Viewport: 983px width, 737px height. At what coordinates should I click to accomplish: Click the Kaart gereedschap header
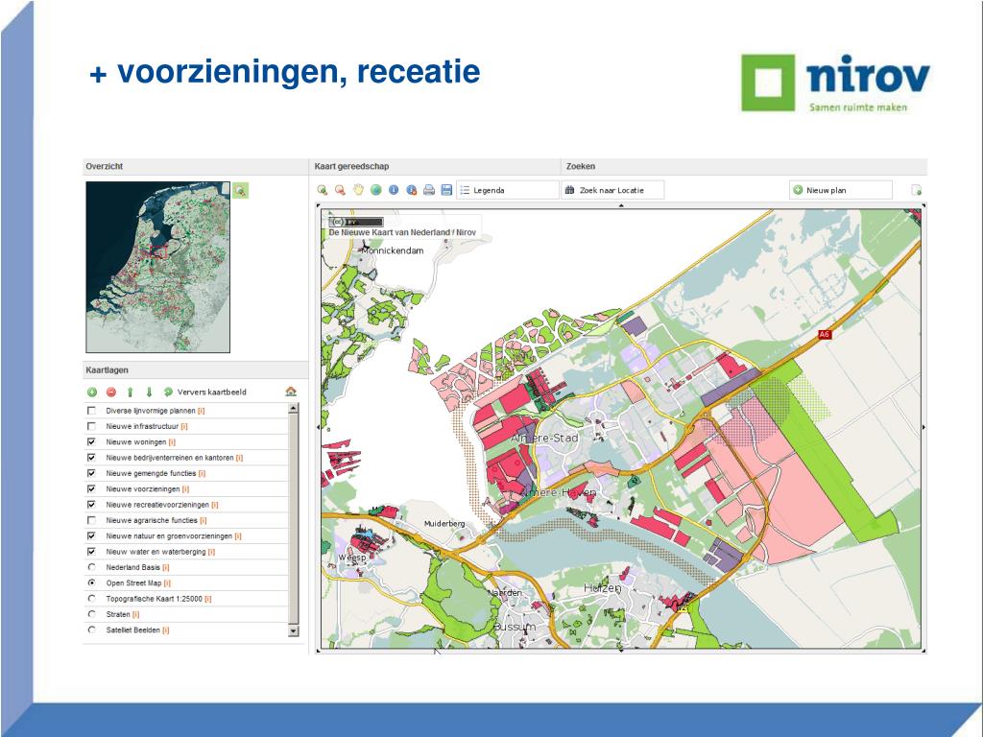point(436,166)
